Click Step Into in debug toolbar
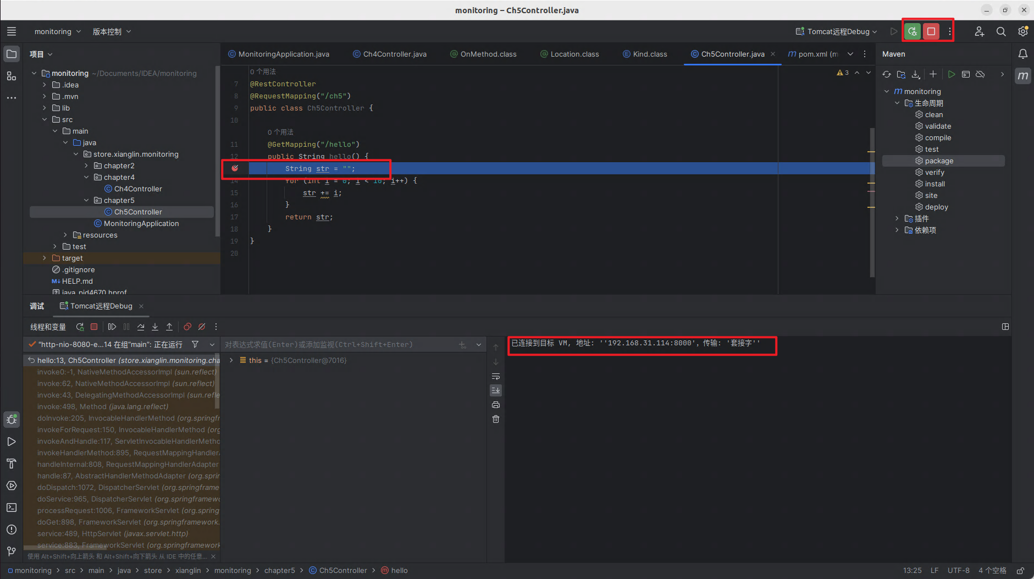This screenshot has height=579, width=1034. (155, 327)
